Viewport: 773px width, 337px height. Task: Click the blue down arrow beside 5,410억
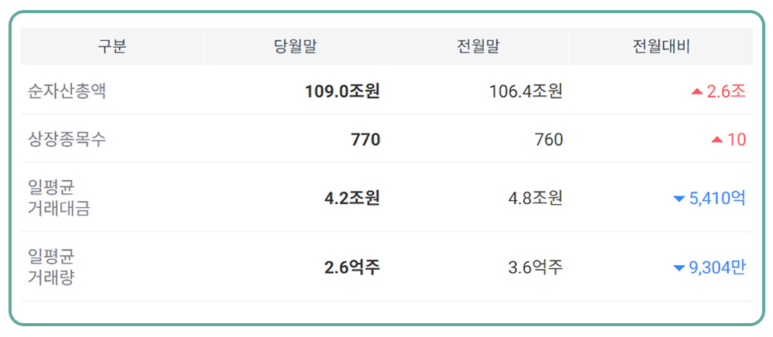click(x=679, y=199)
